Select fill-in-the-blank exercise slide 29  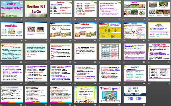(12, 95)
